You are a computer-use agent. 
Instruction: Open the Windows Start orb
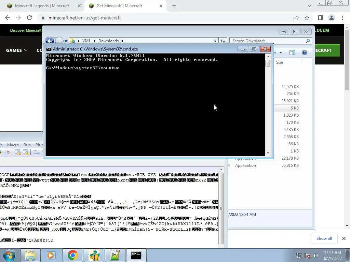pyautogui.click(x=9, y=255)
